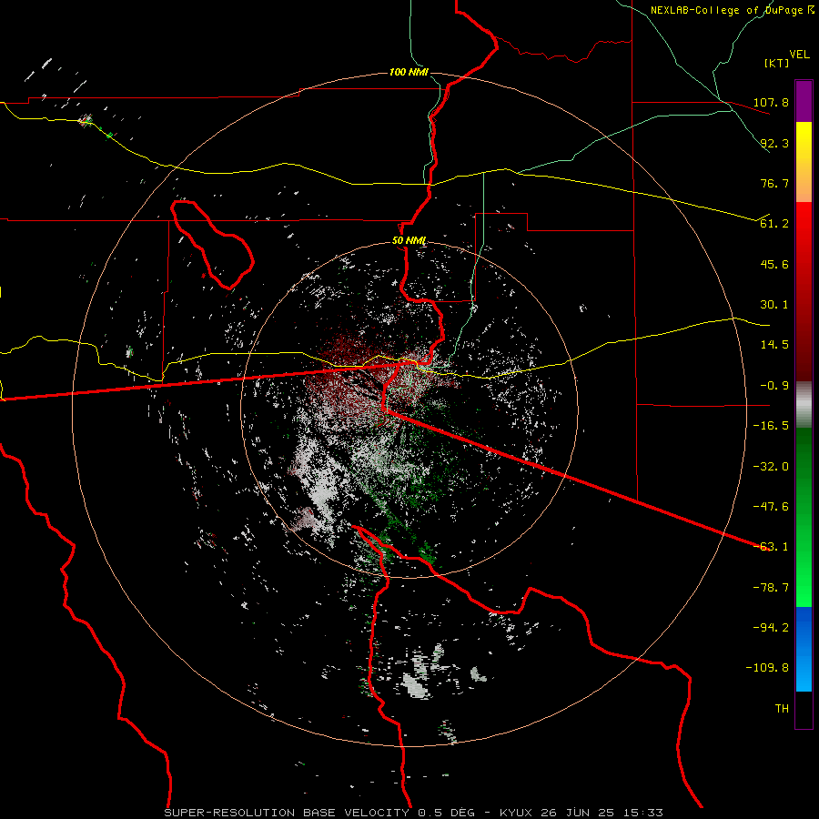Click the 45.6 velocity legend value
Image resolution: width=819 pixels, height=819 pixels.
click(x=774, y=264)
